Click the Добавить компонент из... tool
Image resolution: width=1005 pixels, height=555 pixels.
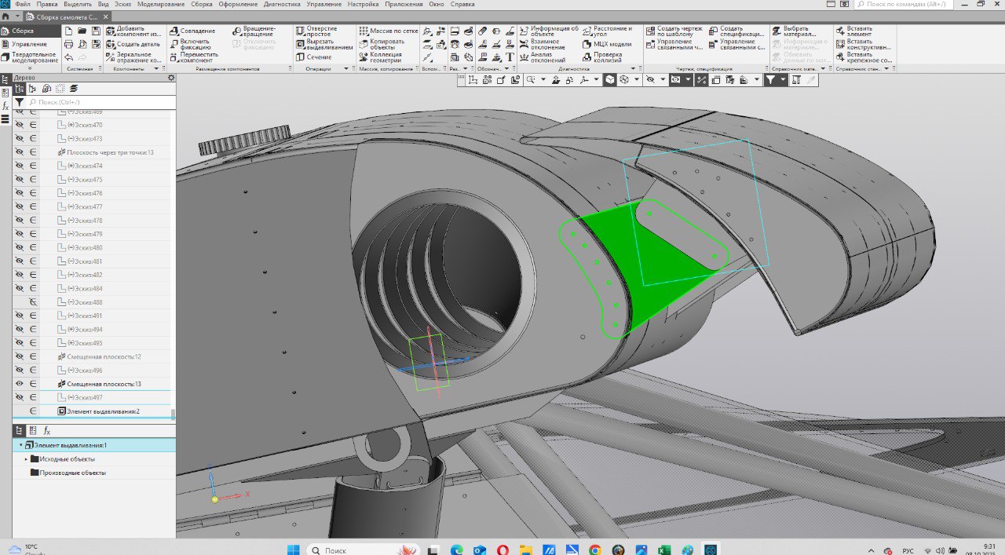[133, 31]
